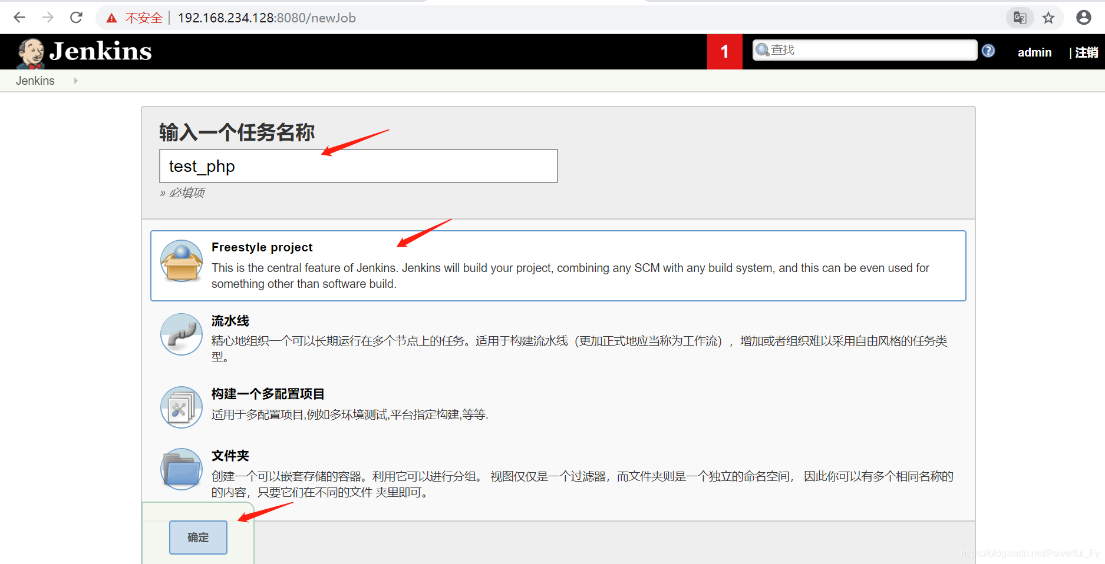Open the red notification badge showing 1

pyautogui.click(x=725, y=52)
